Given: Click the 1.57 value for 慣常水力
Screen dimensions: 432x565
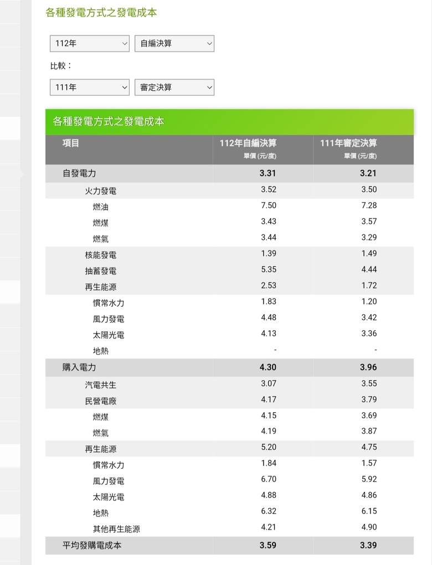Looking at the screenshot, I should pyautogui.click(x=369, y=463).
